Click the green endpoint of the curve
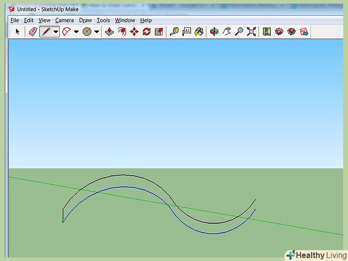This screenshot has width=348, height=261. coord(63,221)
